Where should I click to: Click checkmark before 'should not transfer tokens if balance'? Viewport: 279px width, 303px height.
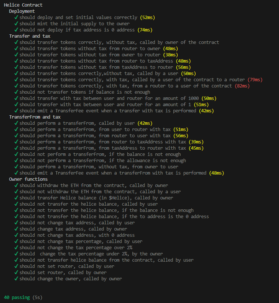pos(16,92)
